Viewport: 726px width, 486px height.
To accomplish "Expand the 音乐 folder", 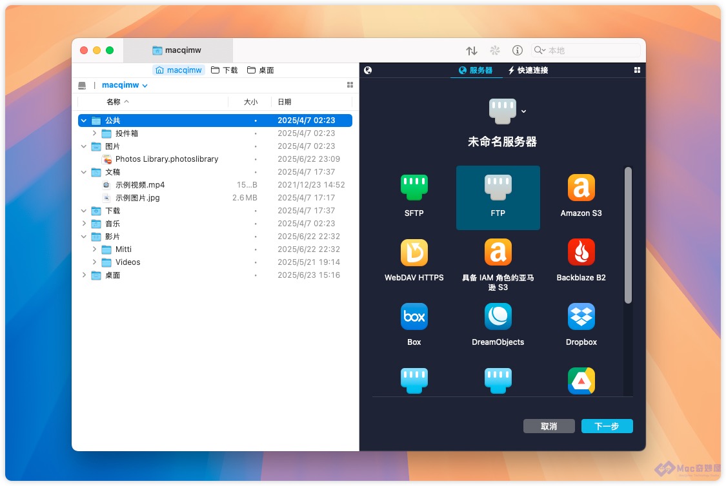I will pos(84,224).
